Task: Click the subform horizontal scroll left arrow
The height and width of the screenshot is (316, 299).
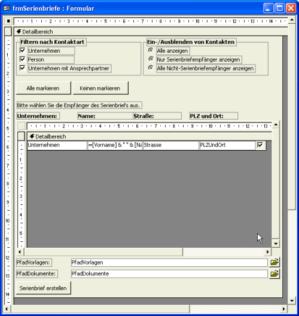Action: pos(20,252)
